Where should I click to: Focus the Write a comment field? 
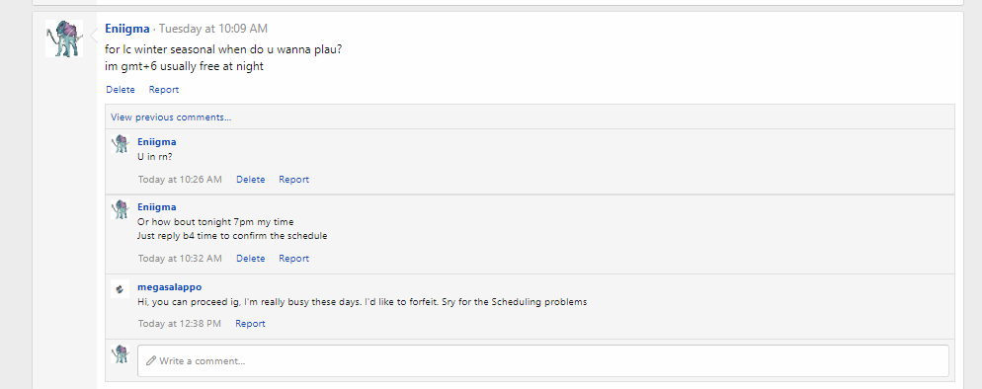(543, 360)
